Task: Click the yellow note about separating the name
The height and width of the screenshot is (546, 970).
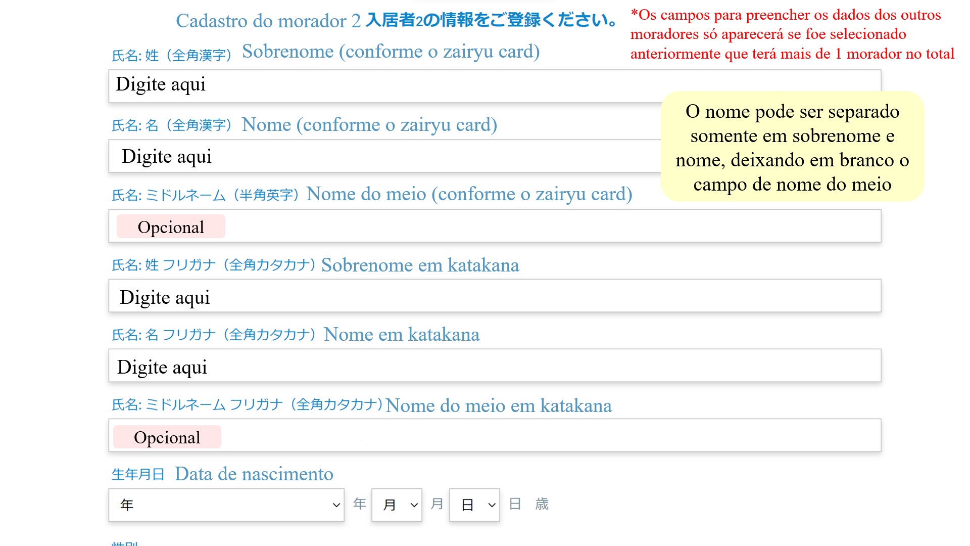Action: [792, 147]
